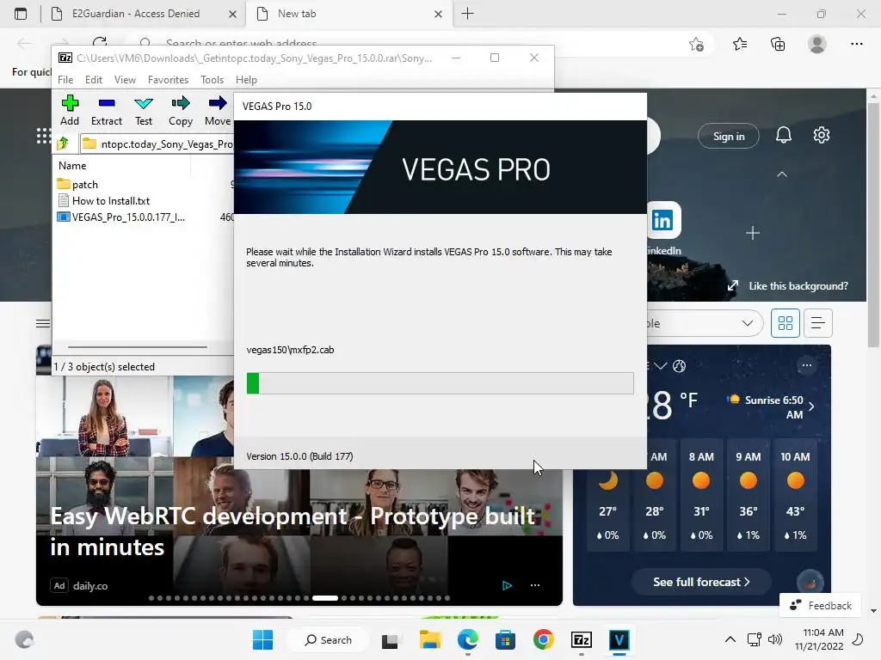Open Google Chrome from taskbar
This screenshot has width=881, height=660.
[x=544, y=639]
